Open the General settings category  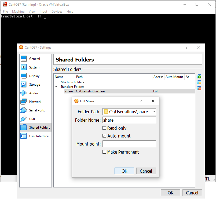[36, 59]
